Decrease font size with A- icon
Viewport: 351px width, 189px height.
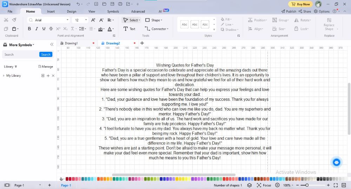(101, 20)
